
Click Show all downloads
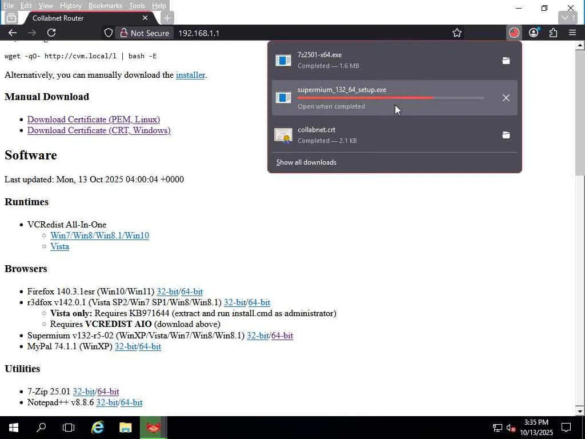306,162
